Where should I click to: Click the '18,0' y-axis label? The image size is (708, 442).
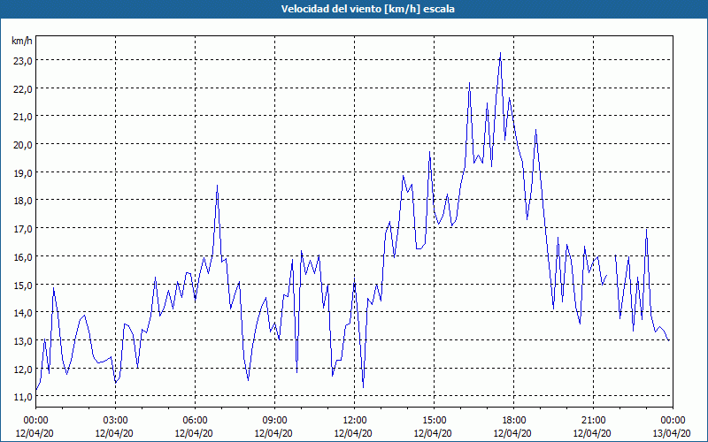tap(23, 201)
